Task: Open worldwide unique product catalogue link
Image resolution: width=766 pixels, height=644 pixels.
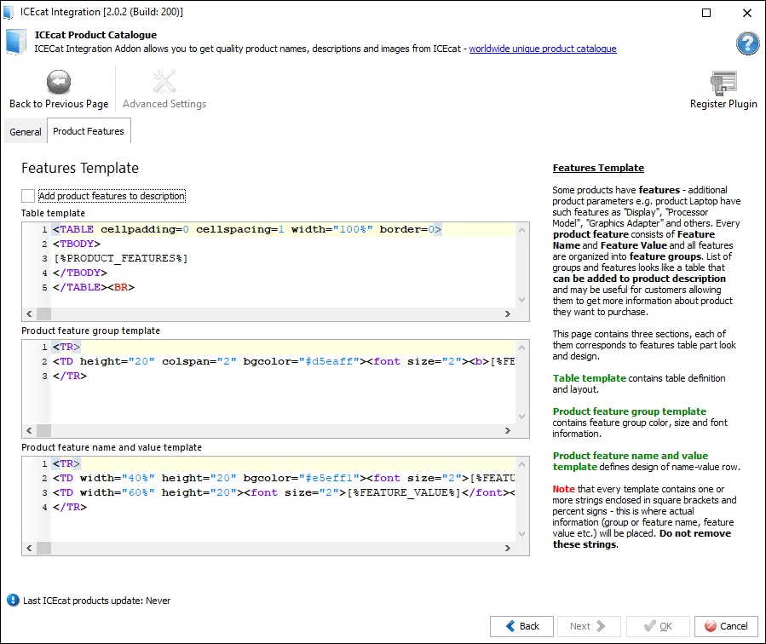Action: (542, 49)
